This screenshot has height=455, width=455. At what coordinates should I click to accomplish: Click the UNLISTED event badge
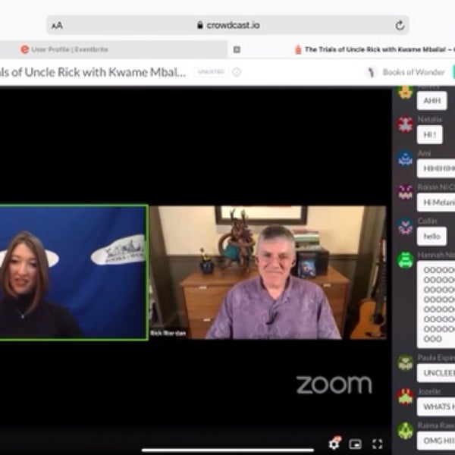pyautogui.click(x=210, y=72)
